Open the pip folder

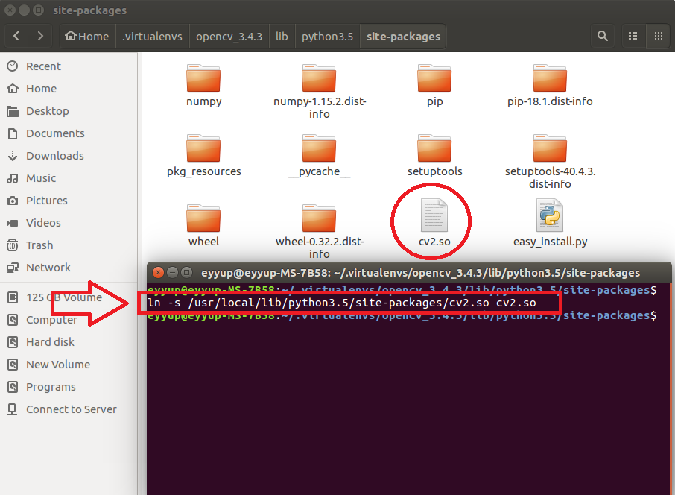coord(434,82)
